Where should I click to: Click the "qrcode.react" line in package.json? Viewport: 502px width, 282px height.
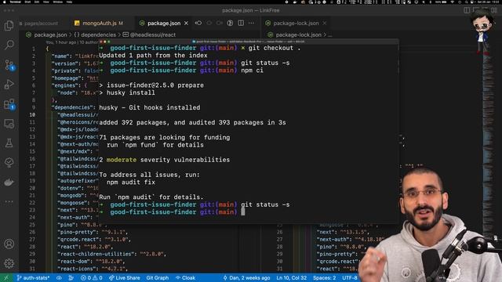click(x=94, y=240)
